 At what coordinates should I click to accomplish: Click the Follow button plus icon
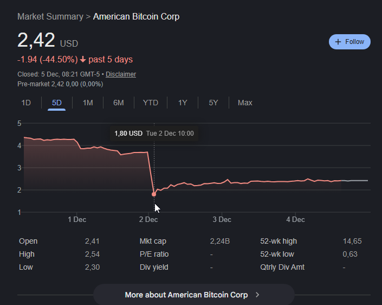pos(338,42)
